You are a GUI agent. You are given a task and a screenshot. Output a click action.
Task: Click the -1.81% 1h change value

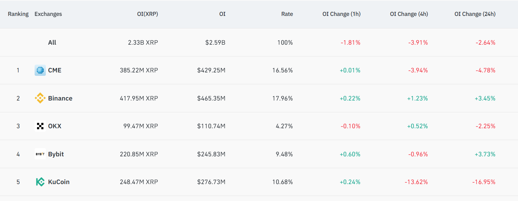(351, 43)
